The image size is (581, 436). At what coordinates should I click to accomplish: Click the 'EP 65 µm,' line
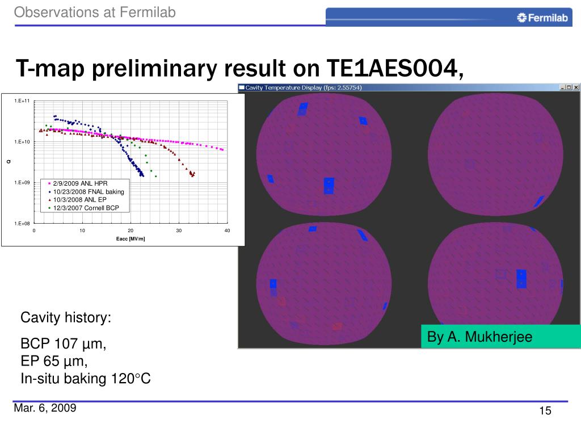click(x=54, y=361)
